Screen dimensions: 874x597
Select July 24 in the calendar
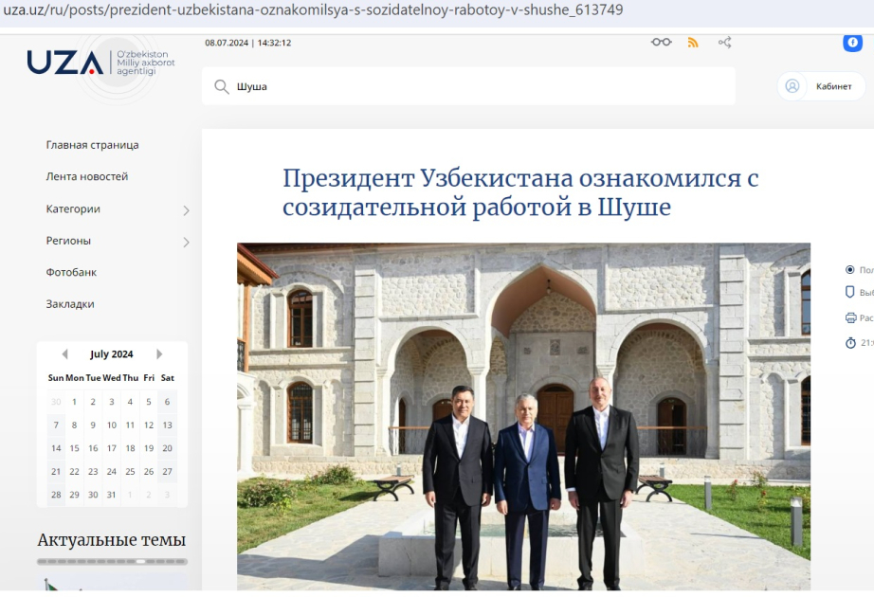pyautogui.click(x=112, y=472)
